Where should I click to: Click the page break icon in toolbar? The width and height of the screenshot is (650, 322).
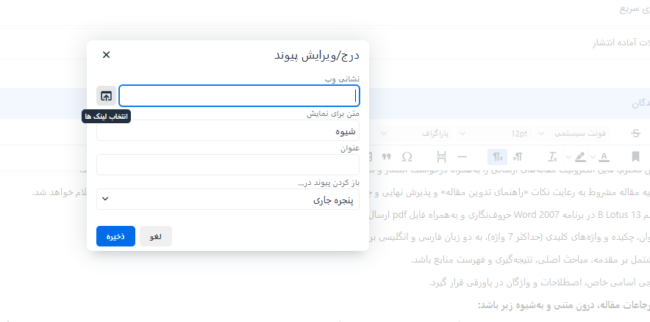pyautogui.click(x=441, y=156)
